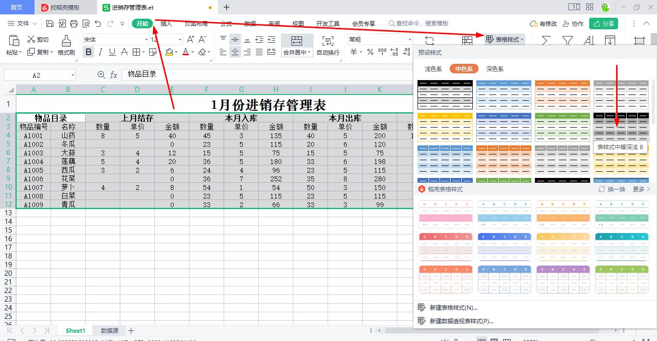
Task: Open the 数据源 sheet tab
Action: coord(109,330)
